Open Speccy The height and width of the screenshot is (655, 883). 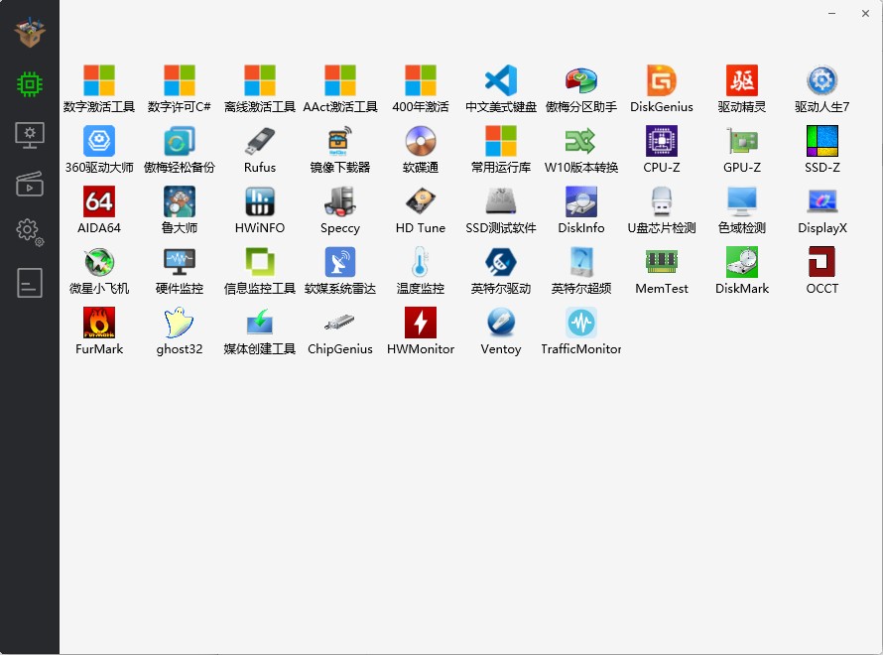click(340, 210)
